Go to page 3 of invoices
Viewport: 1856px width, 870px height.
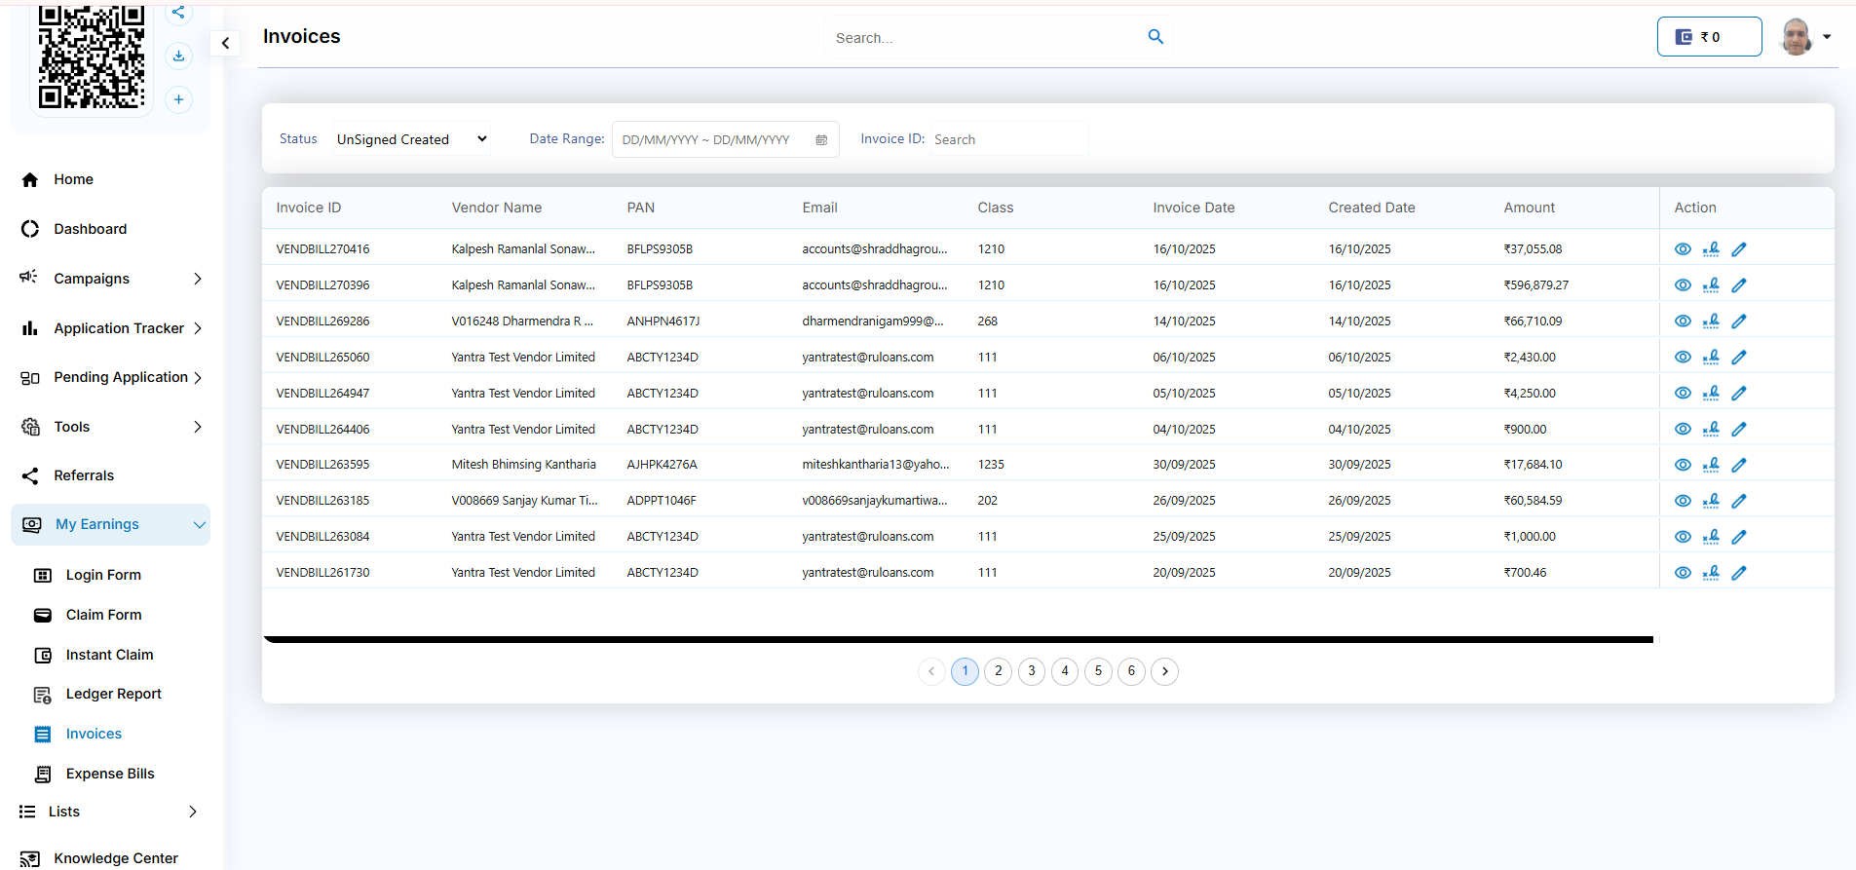(1032, 671)
